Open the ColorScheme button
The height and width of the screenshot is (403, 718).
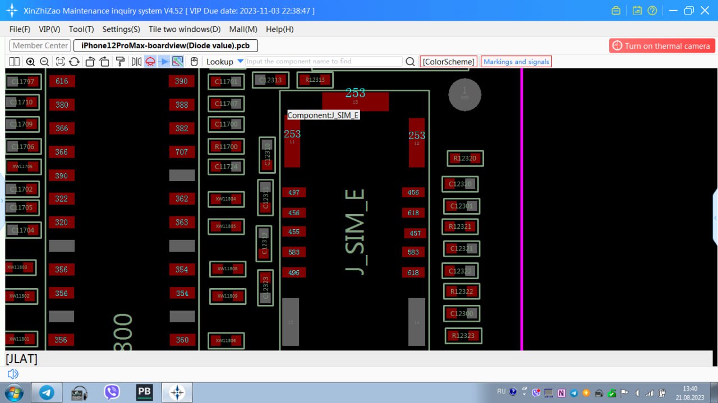[449, 62]
